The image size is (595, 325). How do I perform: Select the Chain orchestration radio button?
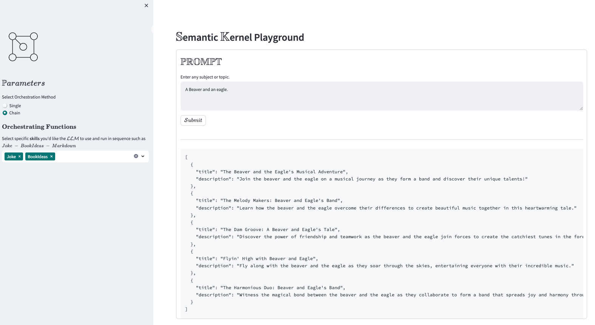[x=5, y=113]
